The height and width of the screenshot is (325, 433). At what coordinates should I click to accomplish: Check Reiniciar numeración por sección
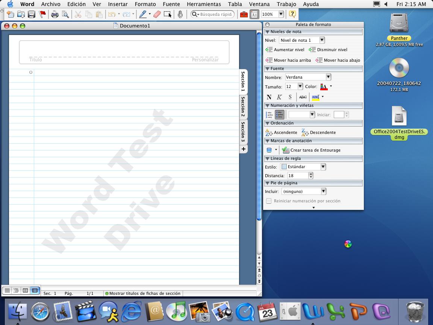pos(269,201)
